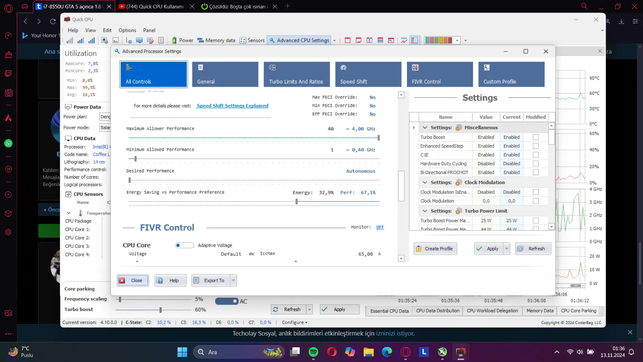This screenshot has width=643, height=362.
Task: Check Modified box for Turbo Boost
Action: 536,137
